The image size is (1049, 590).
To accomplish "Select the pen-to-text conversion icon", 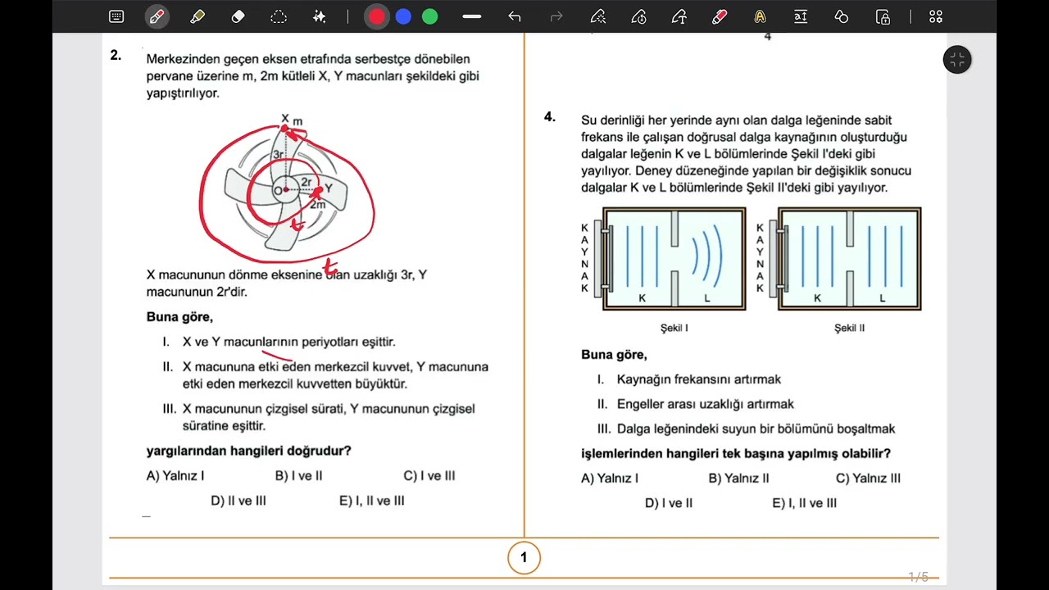I will 679,16.
